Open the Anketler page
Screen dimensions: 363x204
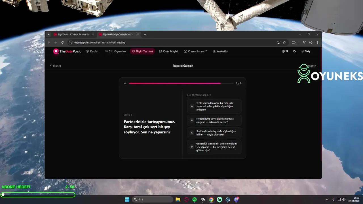coord(221,51)
